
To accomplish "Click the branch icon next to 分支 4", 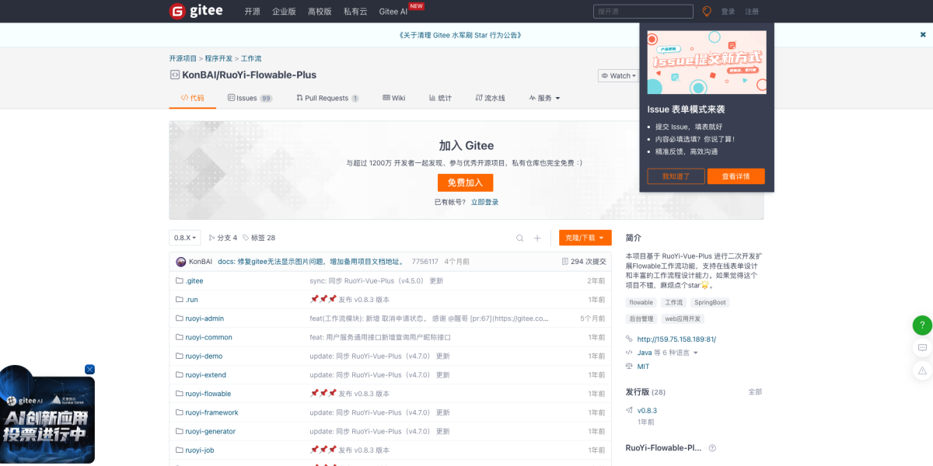I will pos(211,238).
